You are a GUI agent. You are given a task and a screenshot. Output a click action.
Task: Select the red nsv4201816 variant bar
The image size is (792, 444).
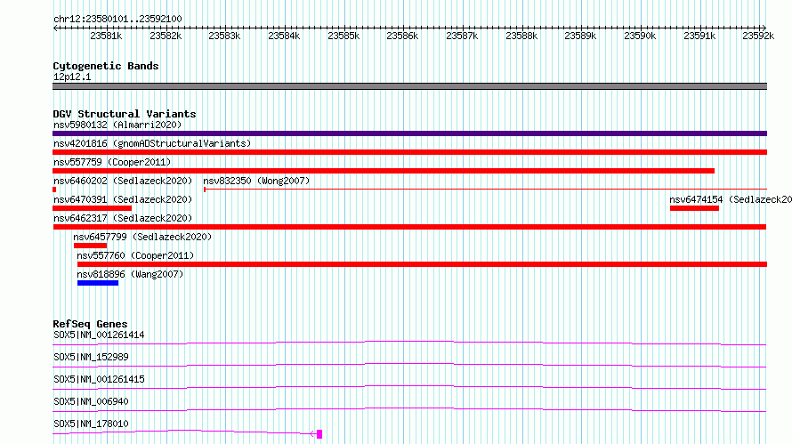(x=409, y=152)
